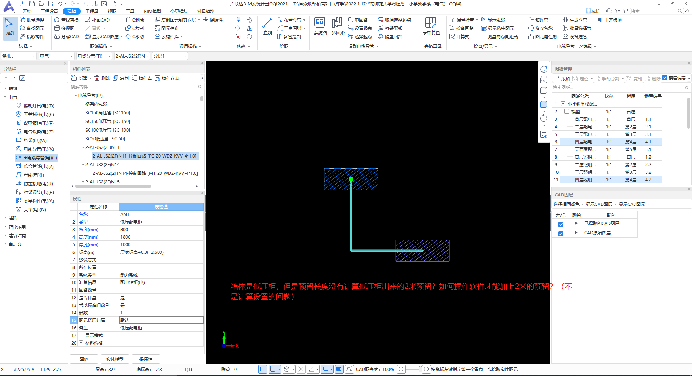Image resolution: width=692 pixels, height=376 pixels.
Task: Open the BIM模型 ribbon tab
Action: [x=152, y=11]
